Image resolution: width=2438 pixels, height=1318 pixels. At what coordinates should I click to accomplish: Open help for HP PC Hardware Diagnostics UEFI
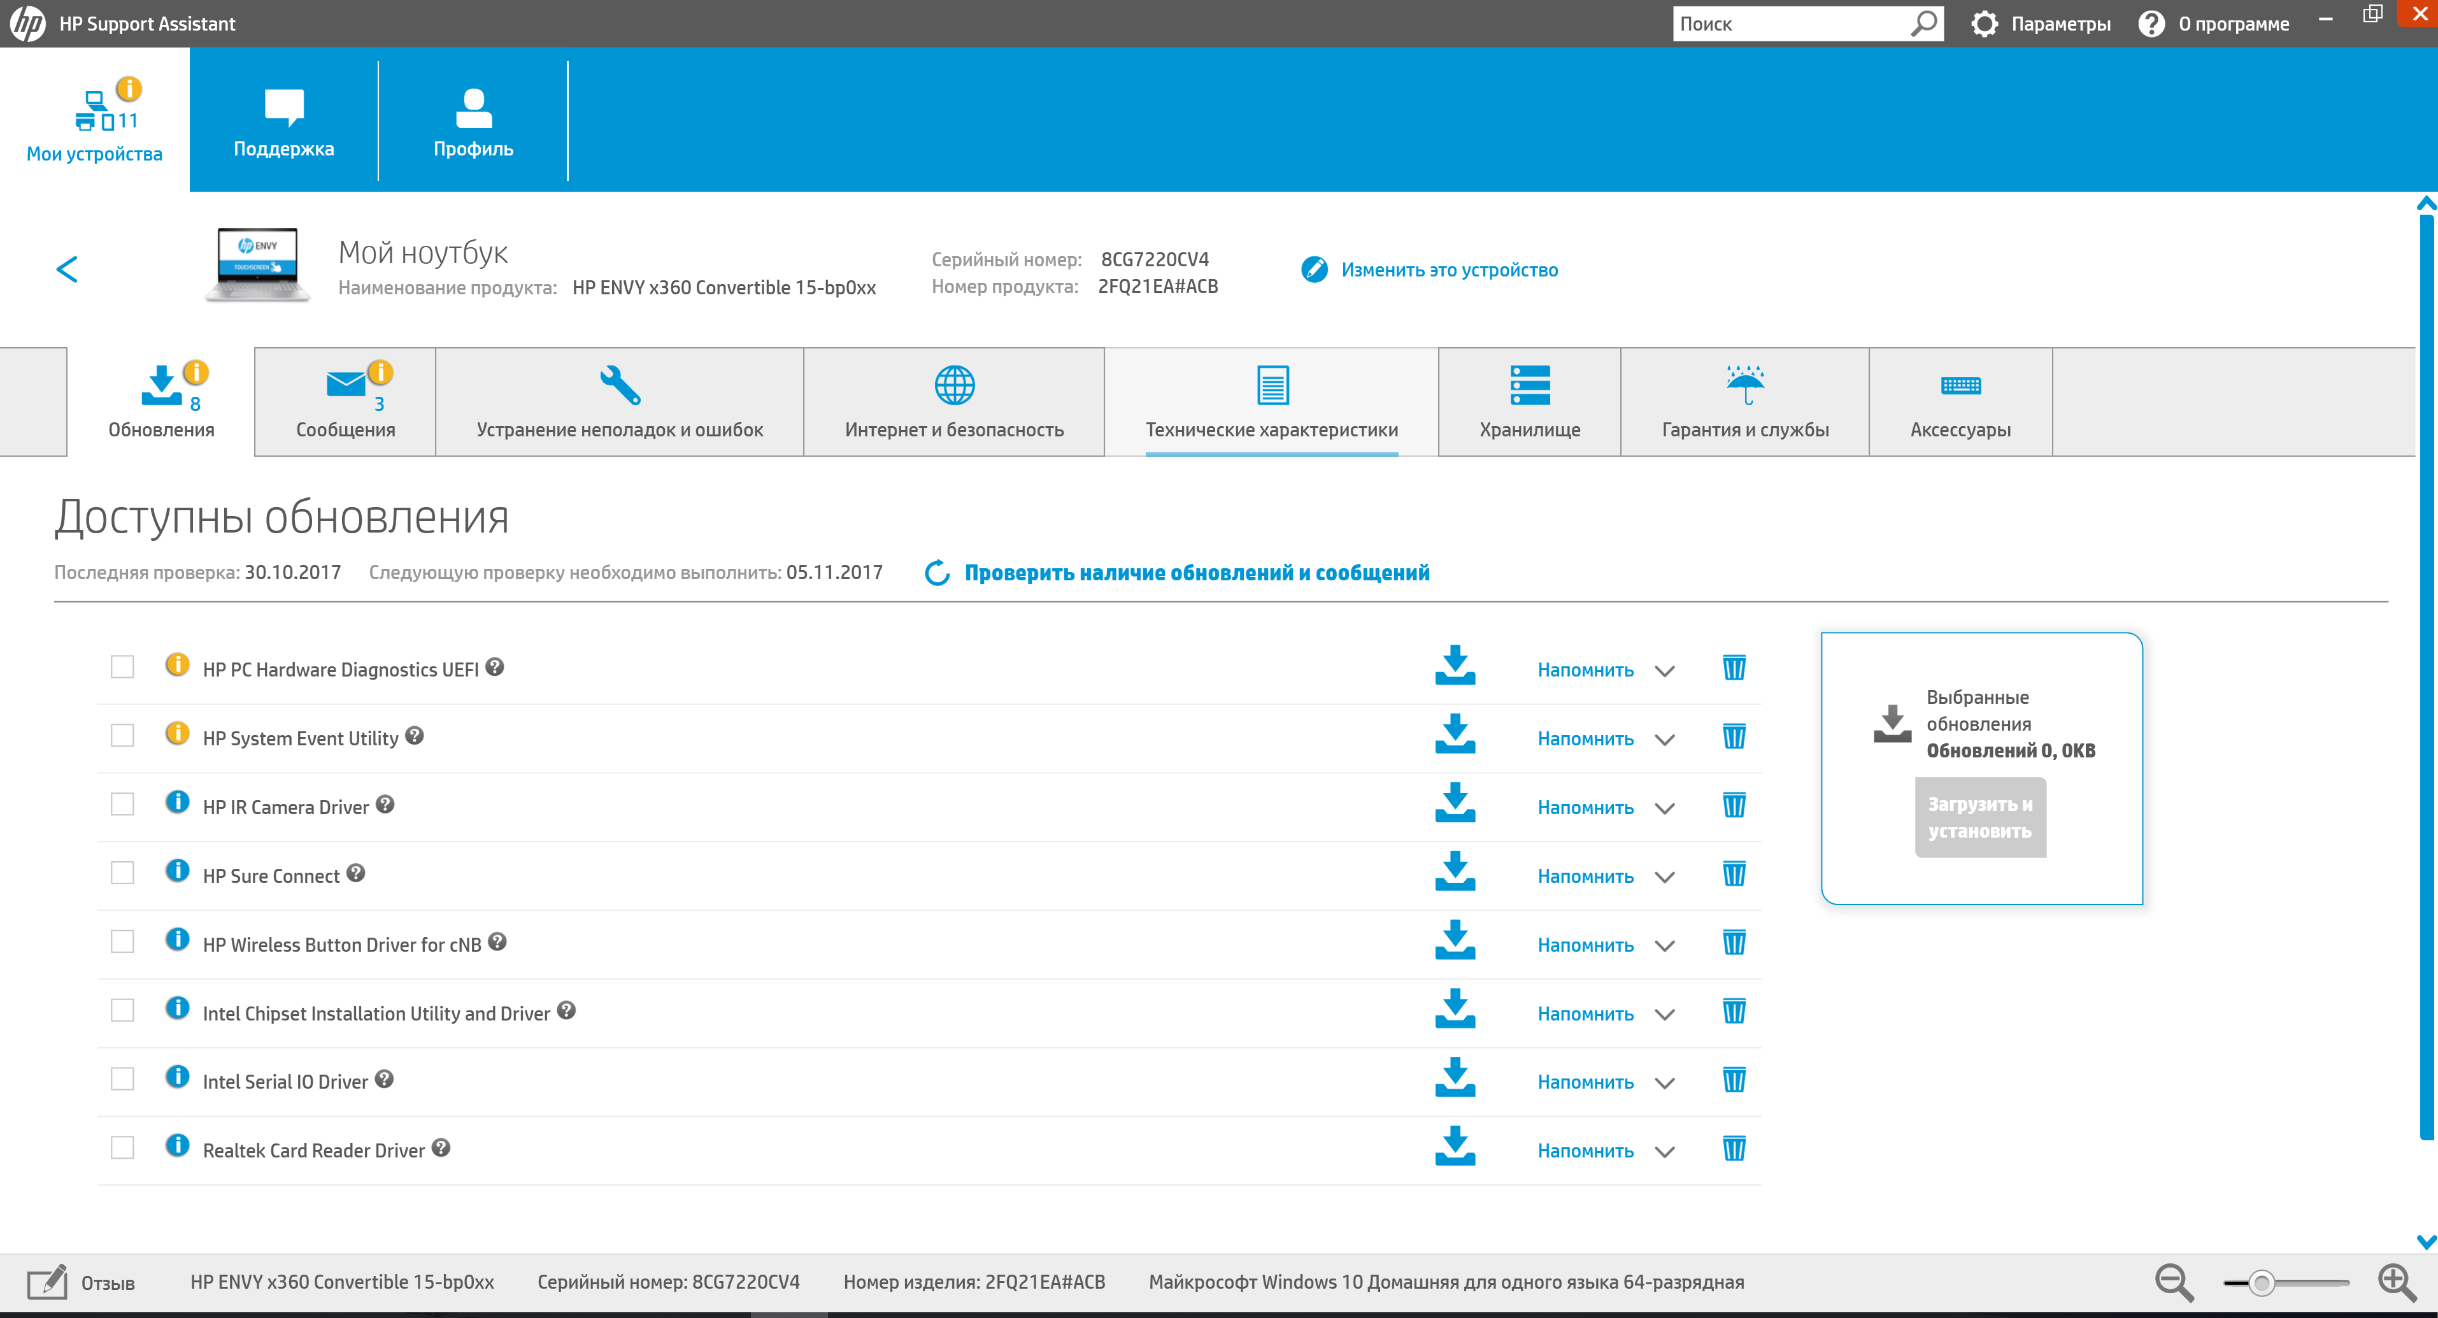point(495,668)
